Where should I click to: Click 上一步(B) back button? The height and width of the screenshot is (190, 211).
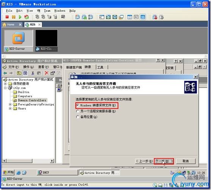(x=144, y=161)
